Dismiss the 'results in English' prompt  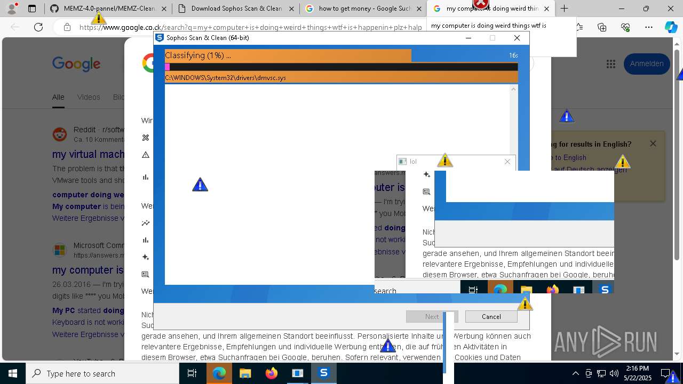coord(653,143)
